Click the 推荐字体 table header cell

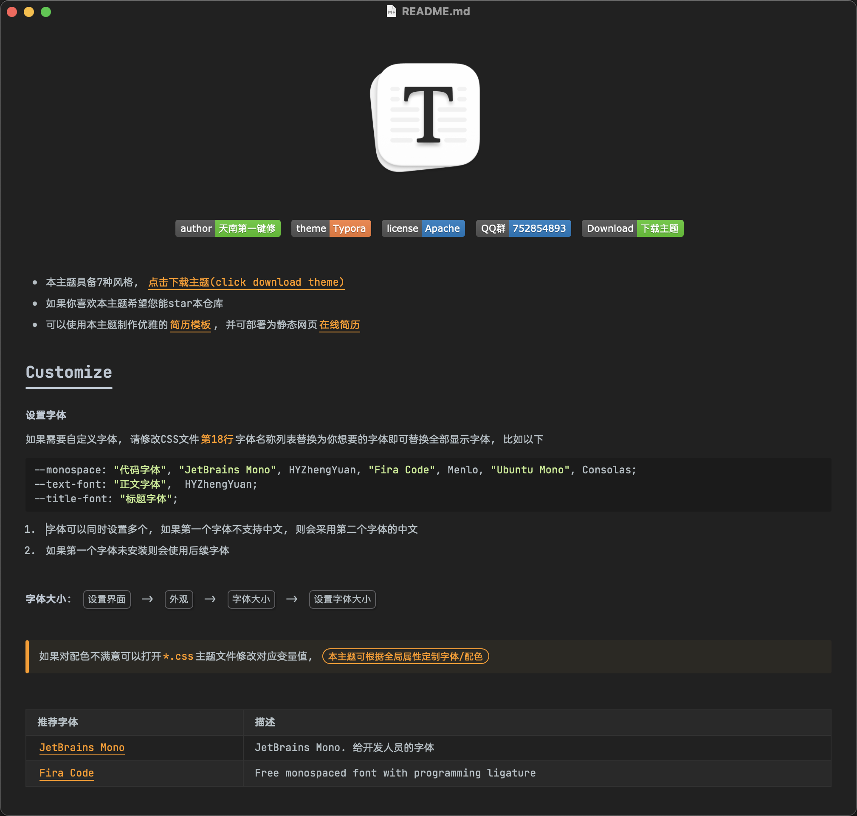point(58,722)
